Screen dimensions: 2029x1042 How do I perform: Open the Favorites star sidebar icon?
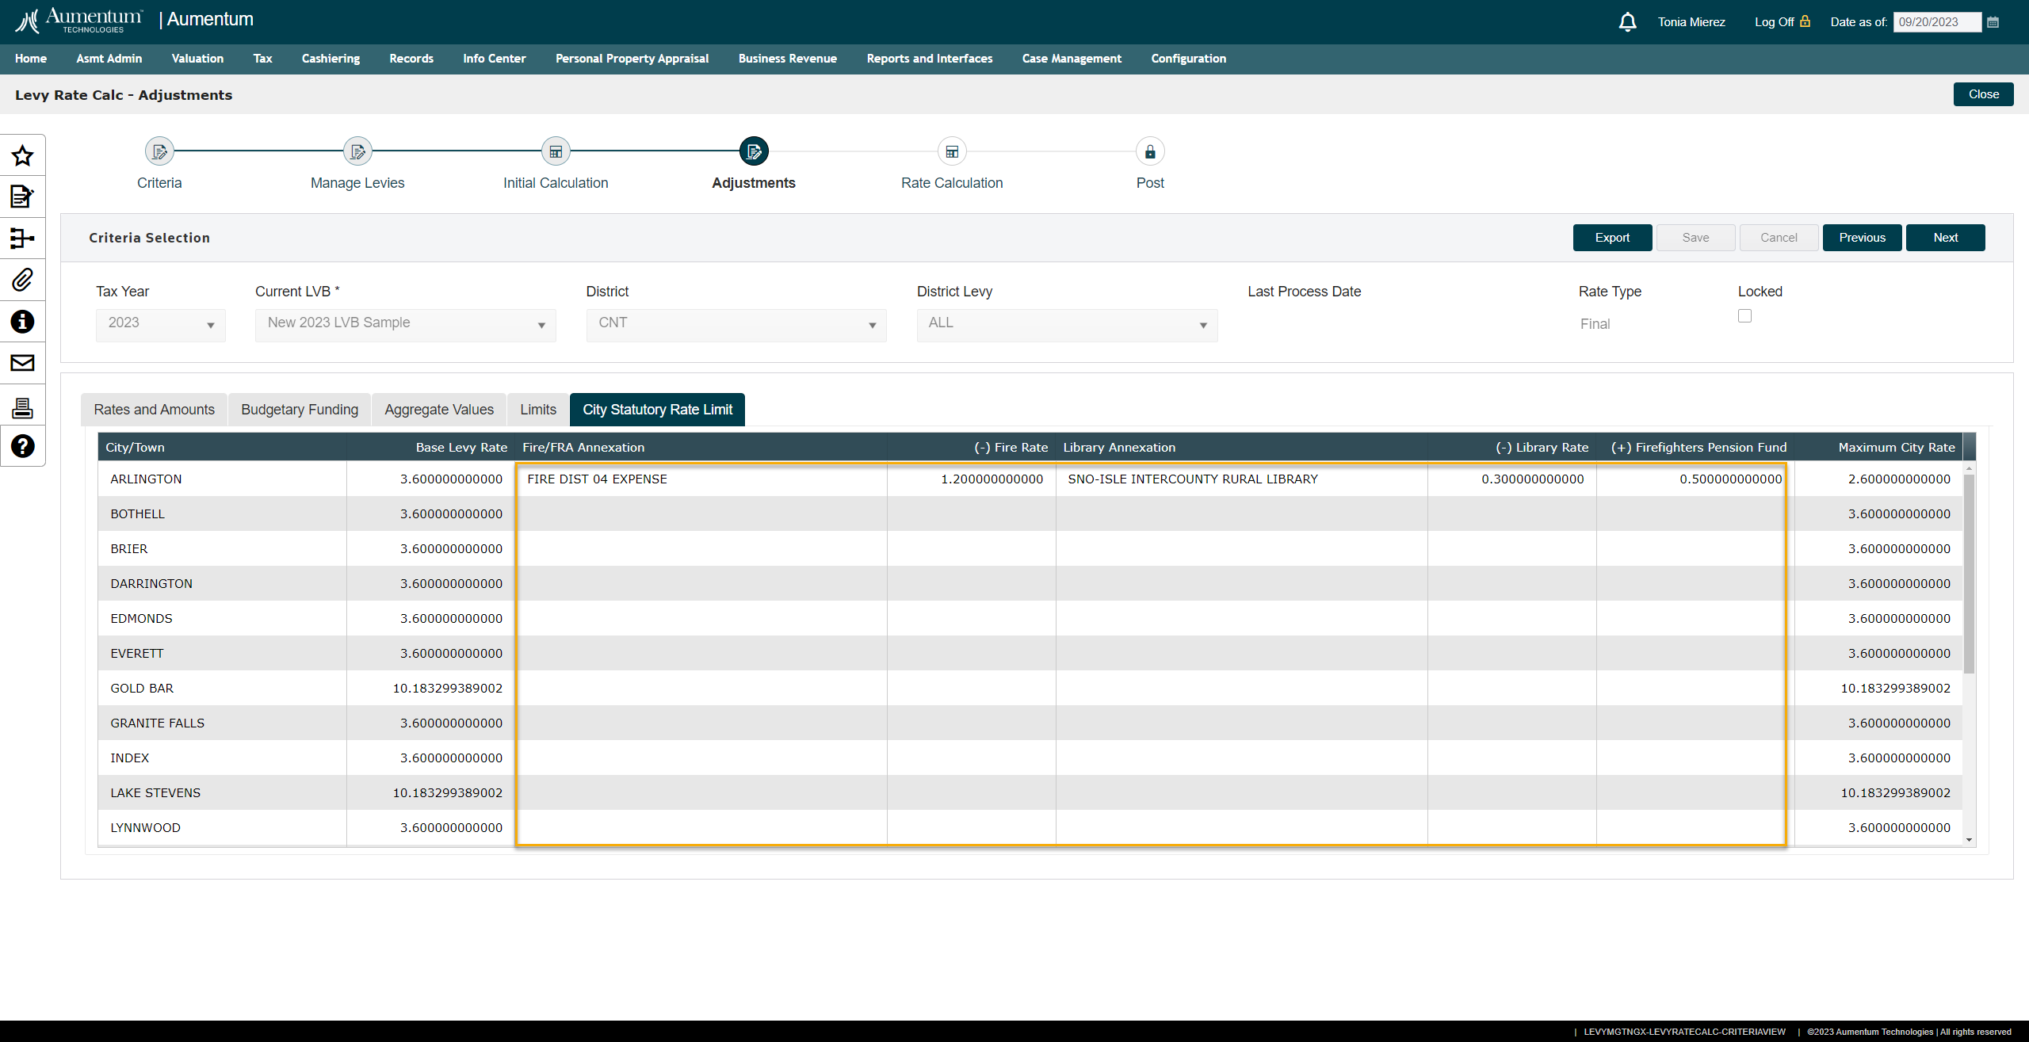(x=22, y=155)
